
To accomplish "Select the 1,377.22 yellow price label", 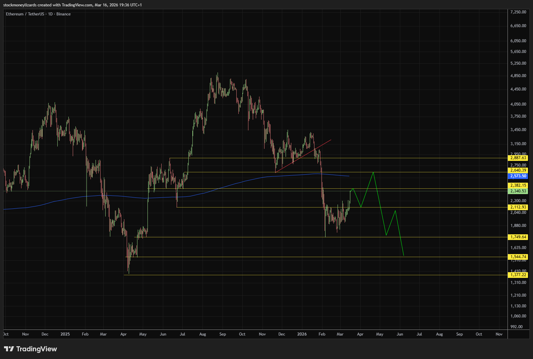I will (x=518, y=275).
